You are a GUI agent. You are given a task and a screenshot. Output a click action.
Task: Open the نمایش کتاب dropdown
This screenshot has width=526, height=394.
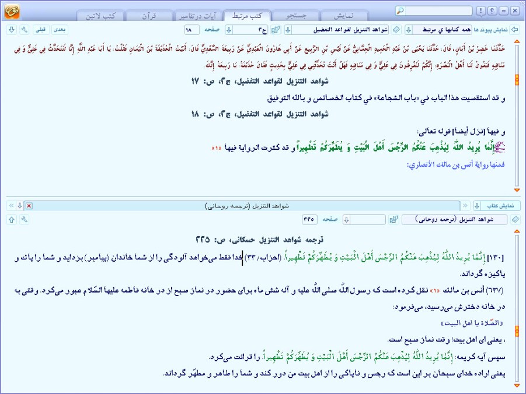477,205
